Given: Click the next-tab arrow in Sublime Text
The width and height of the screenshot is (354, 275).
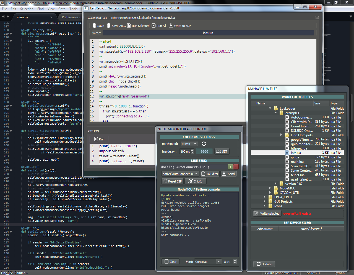Looking at the screenshot, I should click(x=7, y=17).
